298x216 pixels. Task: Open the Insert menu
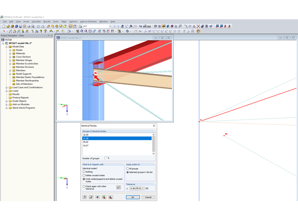26,22
